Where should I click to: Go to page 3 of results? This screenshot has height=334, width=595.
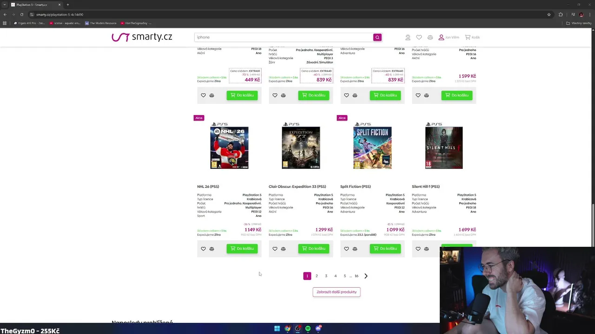point(326,276)
